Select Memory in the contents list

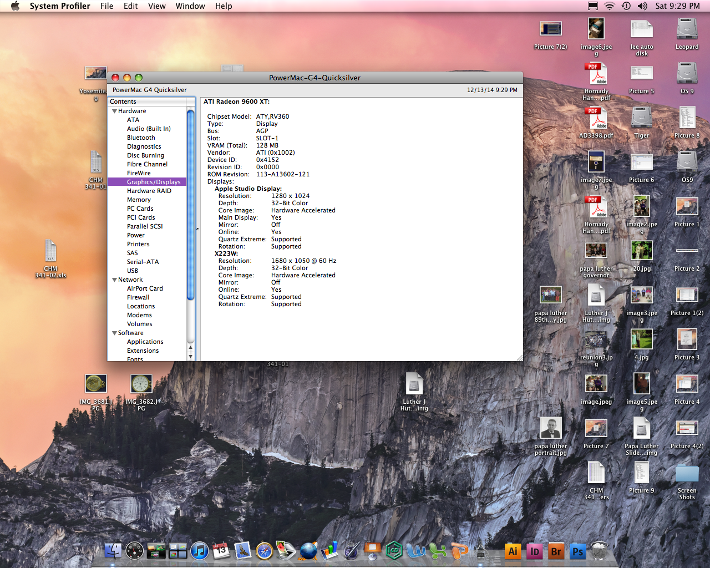point(139,200)
